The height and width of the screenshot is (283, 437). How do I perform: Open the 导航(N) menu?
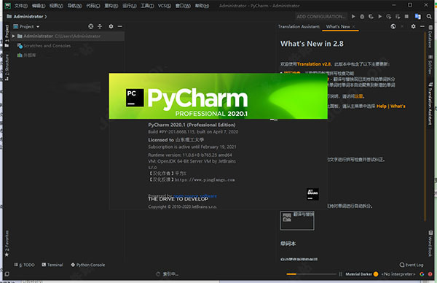point(75,6)
